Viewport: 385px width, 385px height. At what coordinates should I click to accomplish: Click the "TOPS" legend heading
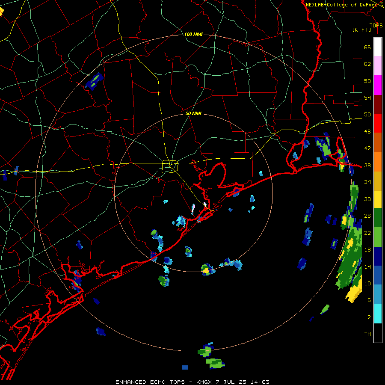[376, 25]
